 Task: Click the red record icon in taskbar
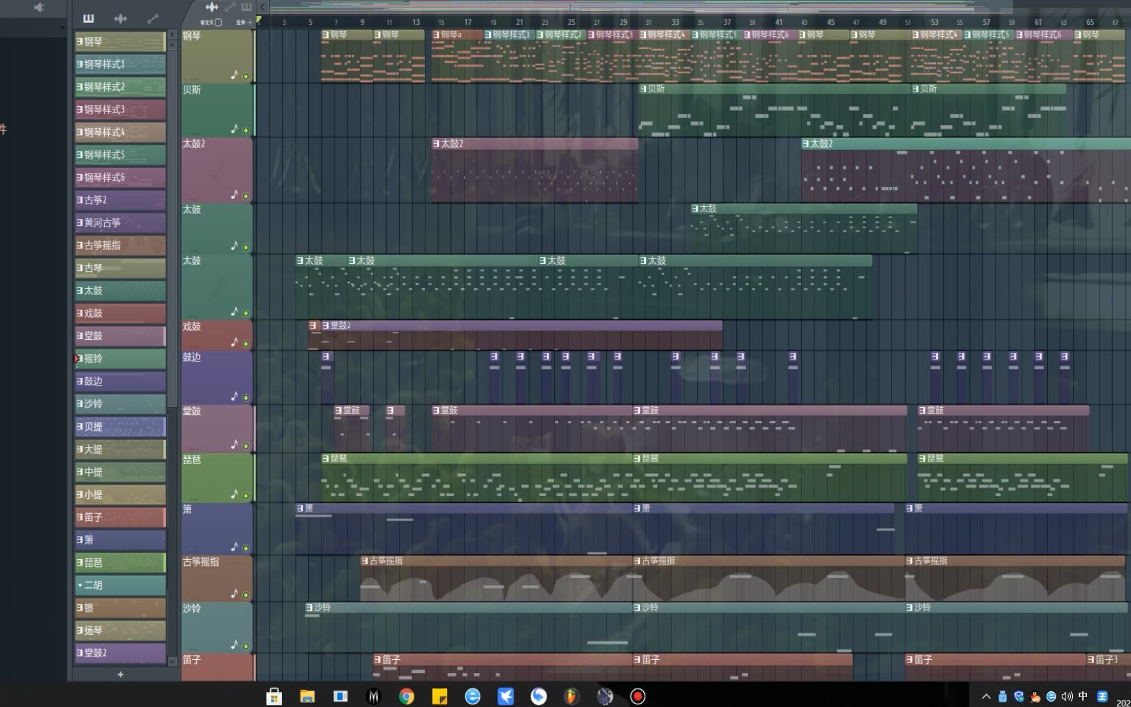coord(637,697)
